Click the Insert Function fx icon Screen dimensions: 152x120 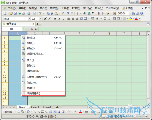click(36, 29)
